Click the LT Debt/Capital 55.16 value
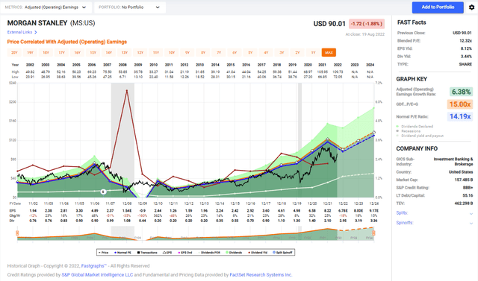 [x=468, y=195]
